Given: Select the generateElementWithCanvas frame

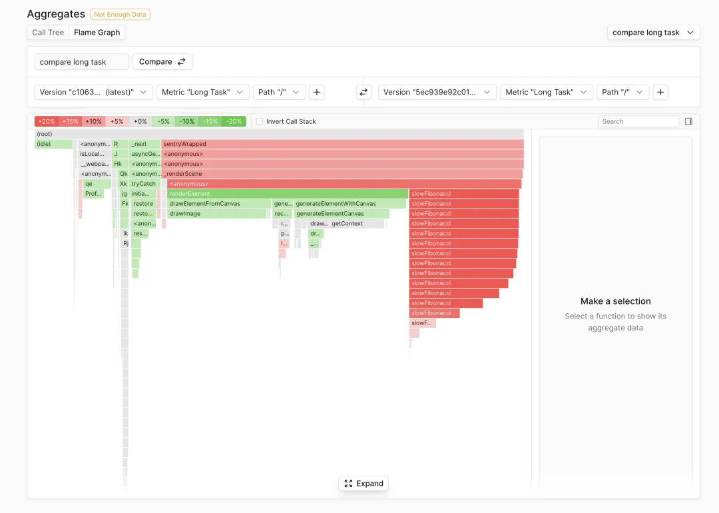Looking at the screenshot, I should pos(350,204).
